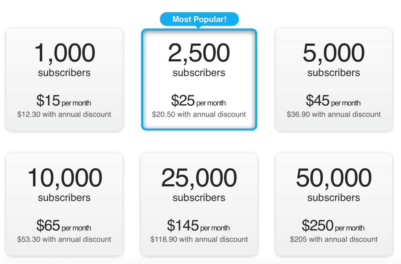Select the 1,000 subscribers plan card
401x264 pixels.
(65, 79)
